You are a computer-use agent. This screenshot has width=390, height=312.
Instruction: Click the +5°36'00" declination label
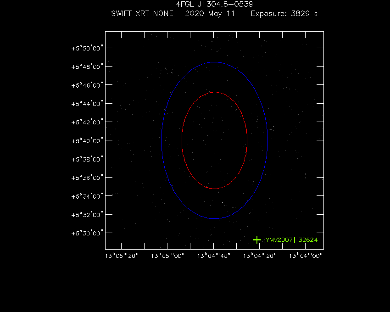click(x=87, y=178)
